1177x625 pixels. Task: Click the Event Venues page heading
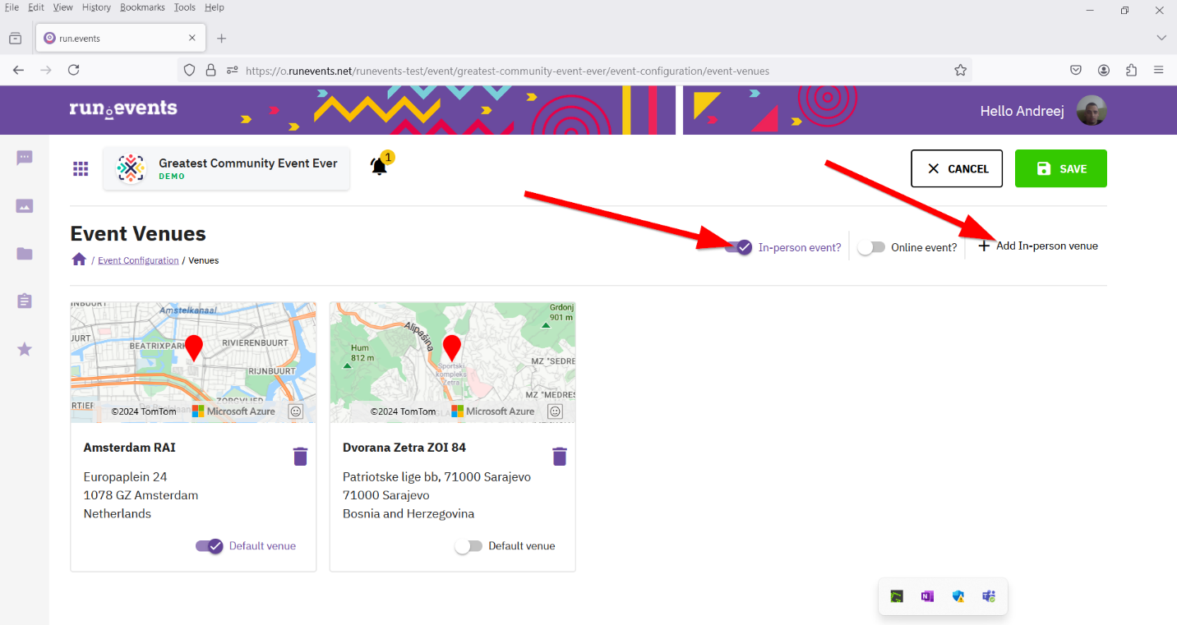point(138,234)
